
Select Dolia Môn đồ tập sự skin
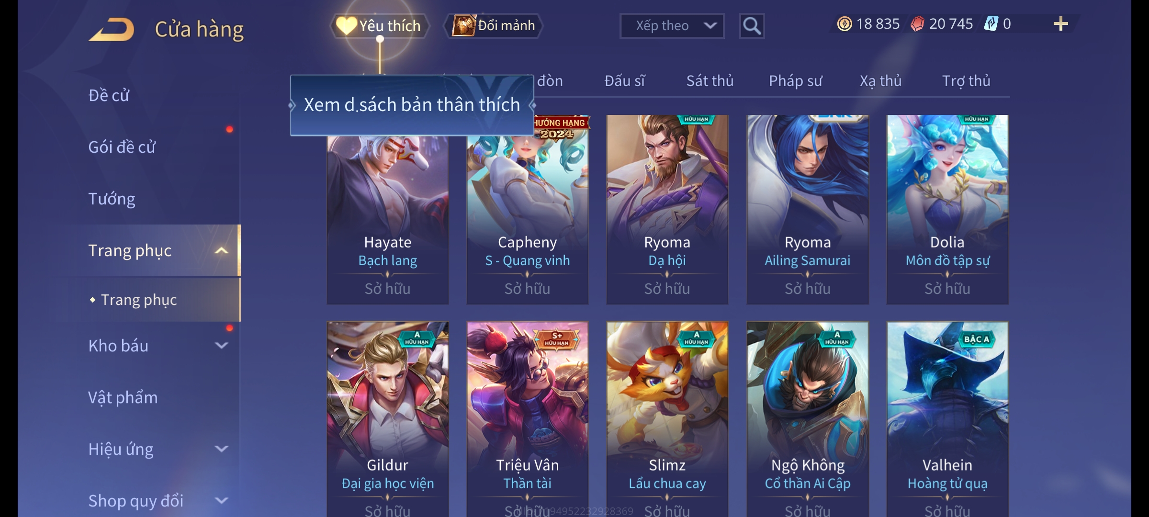pos(947,209)
